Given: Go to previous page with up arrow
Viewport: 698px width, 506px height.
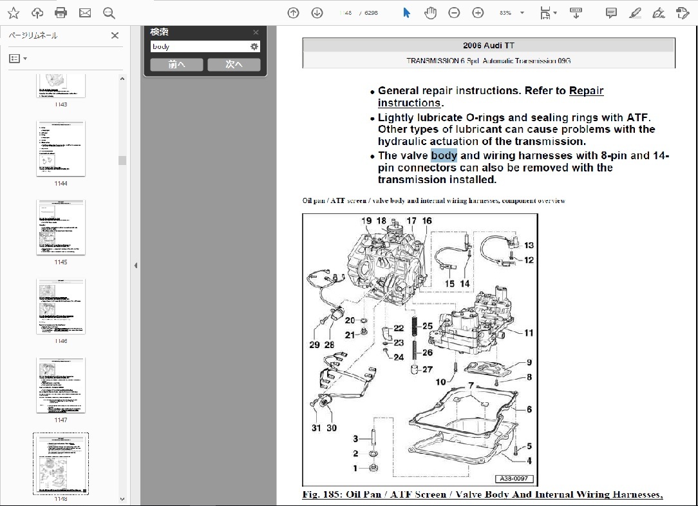Looking at the screenshot, I should point(294,13).
